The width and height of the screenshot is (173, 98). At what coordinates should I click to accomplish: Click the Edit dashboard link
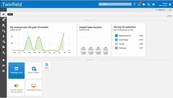(169, 16)
